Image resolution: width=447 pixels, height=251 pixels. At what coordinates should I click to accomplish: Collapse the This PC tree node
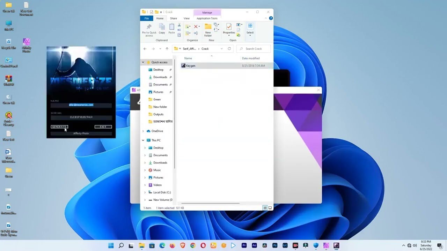click(143, 140)
